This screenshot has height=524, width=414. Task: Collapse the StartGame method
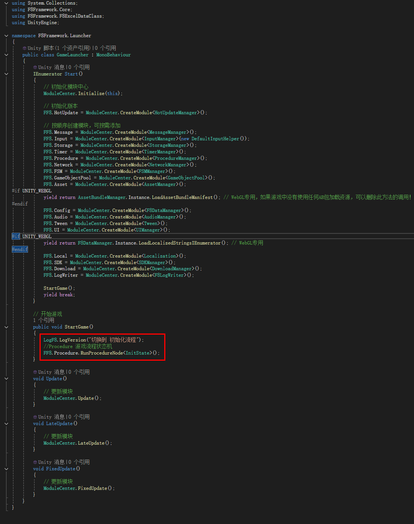6,327
